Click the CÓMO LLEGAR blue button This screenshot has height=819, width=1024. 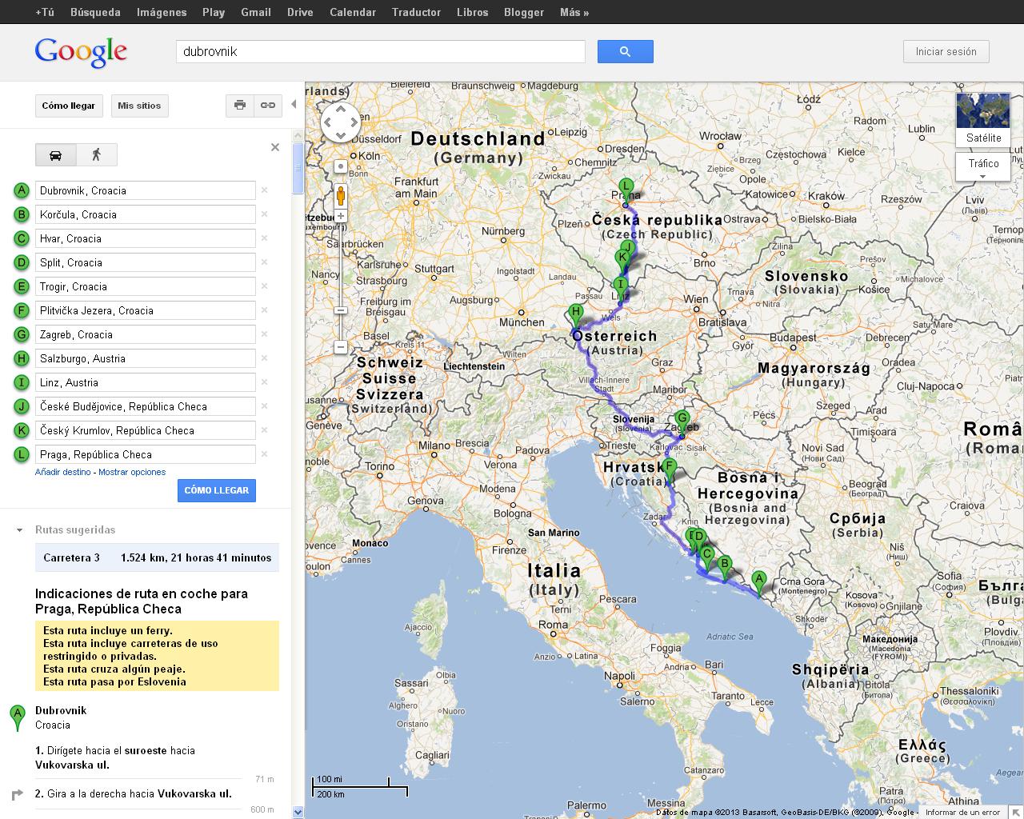216,490
